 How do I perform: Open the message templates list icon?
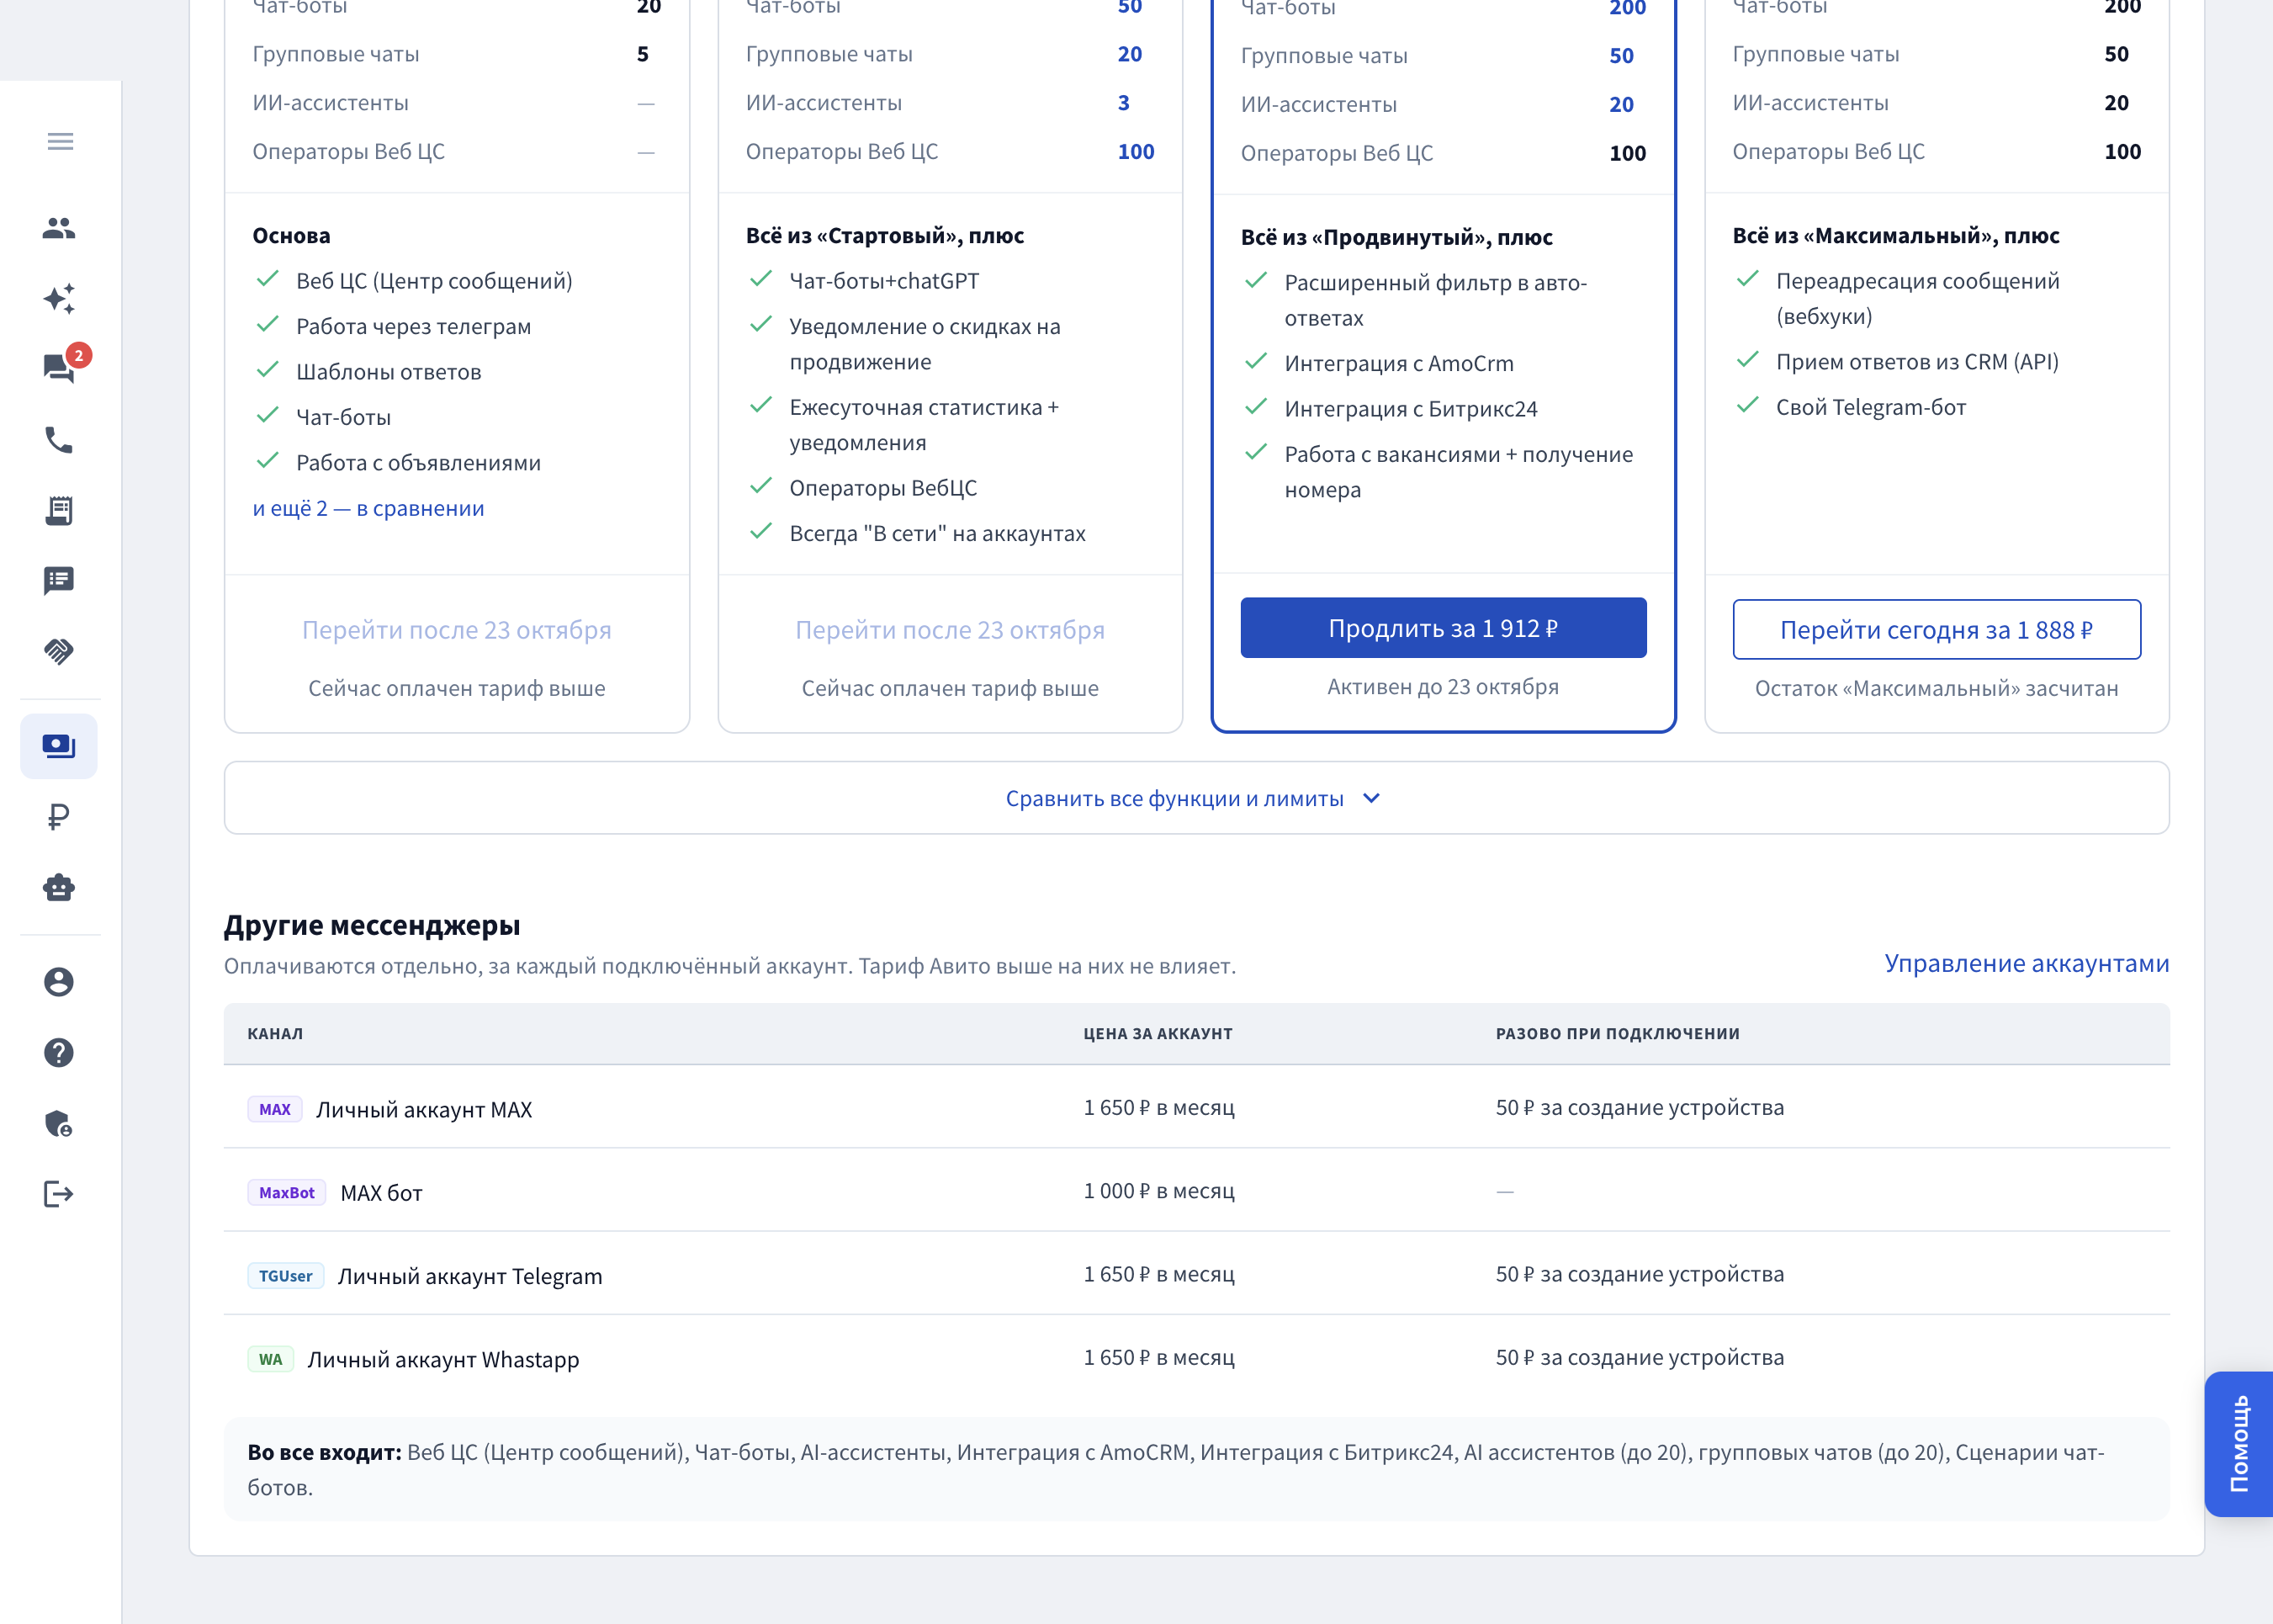[x=59, y=580]
